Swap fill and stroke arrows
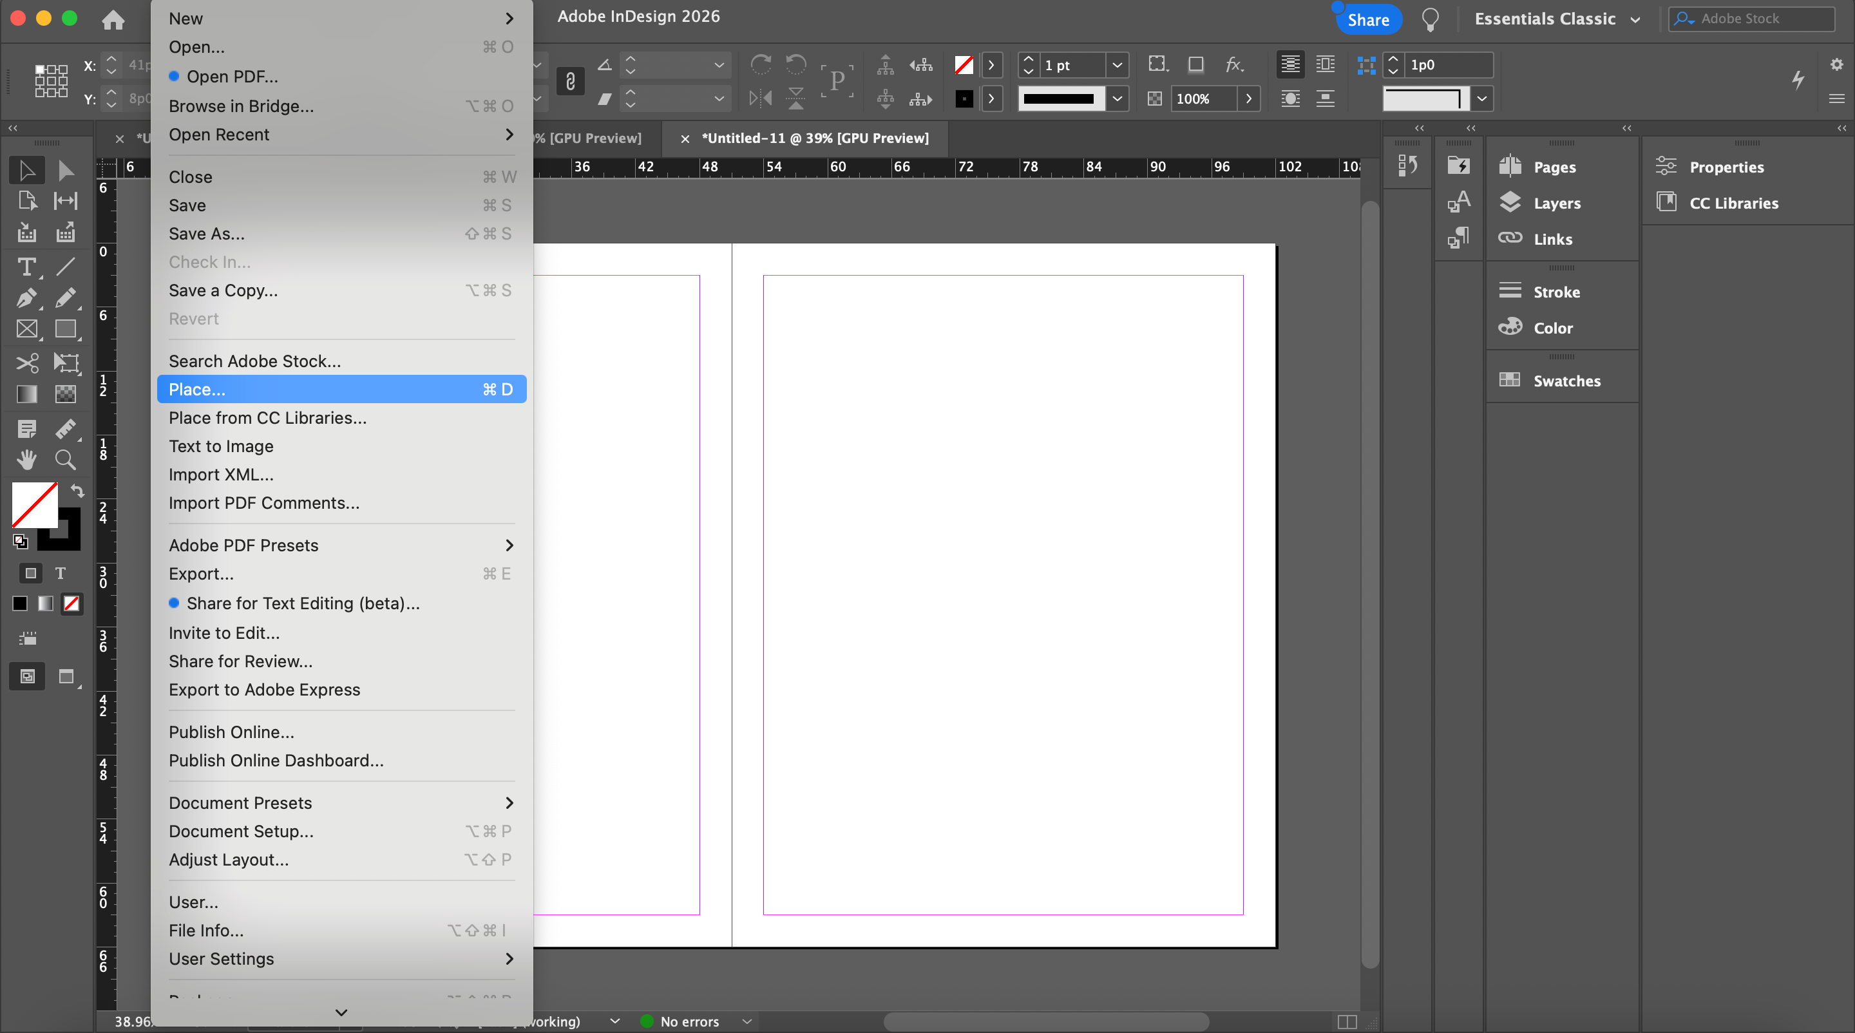Screen dimensions: 1855x1033 (x=77, y=491)
